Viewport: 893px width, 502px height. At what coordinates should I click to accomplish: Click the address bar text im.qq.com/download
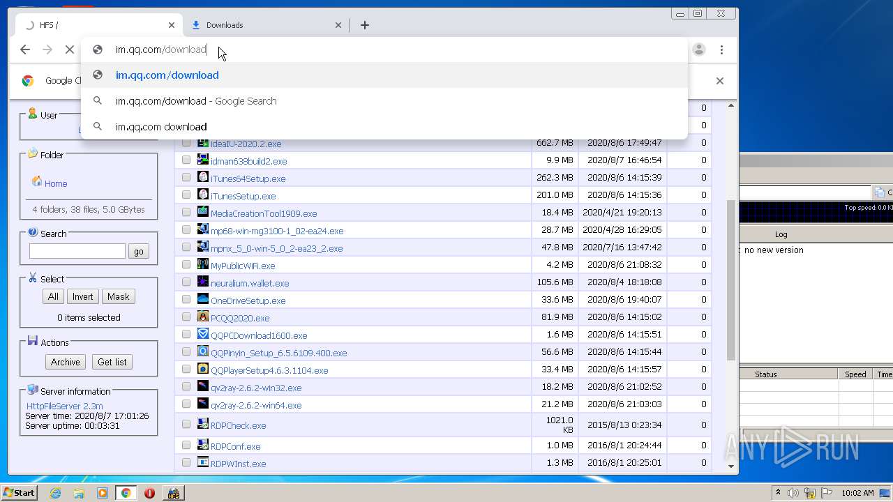[161, 50]
